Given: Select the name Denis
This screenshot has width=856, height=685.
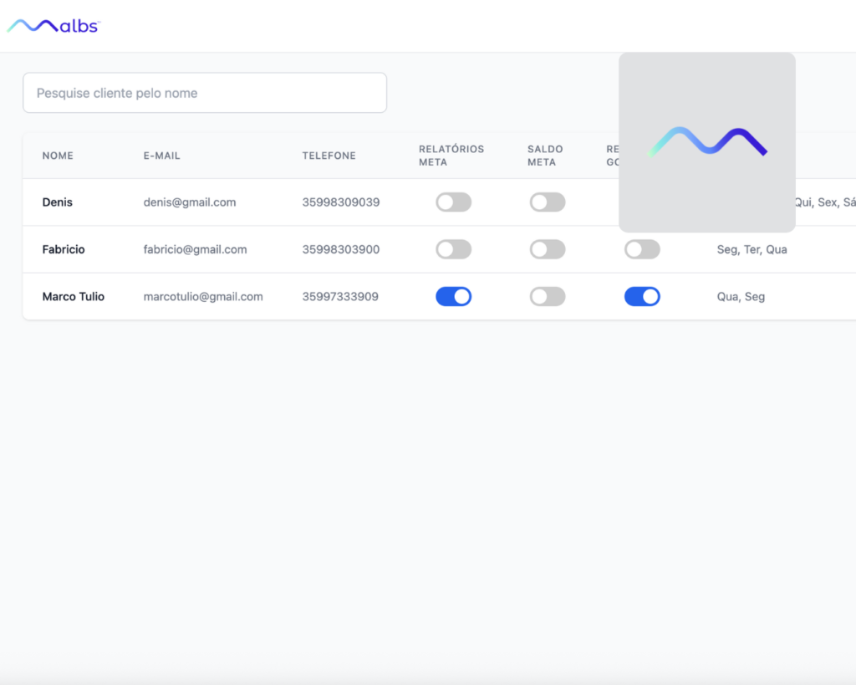Looking at the screenshot, I should 58,202.
